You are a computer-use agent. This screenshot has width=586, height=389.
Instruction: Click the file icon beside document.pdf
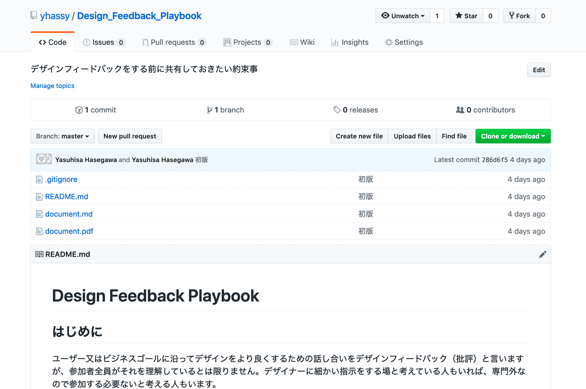[x=39, y=231]
